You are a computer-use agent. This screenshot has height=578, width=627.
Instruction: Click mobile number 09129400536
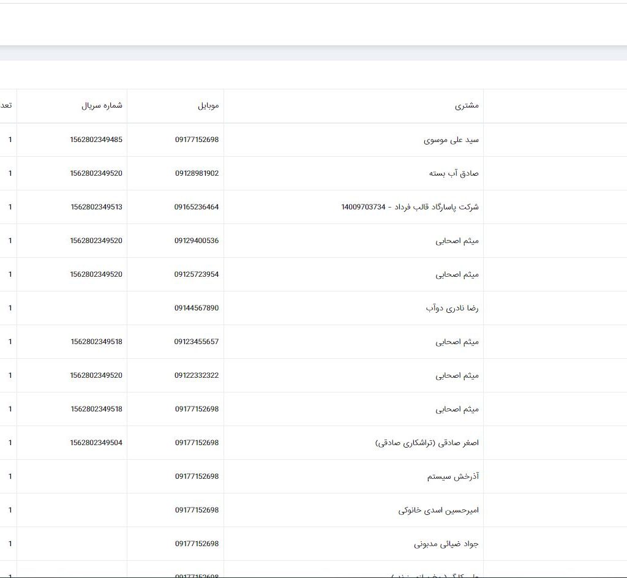[197, 241]
